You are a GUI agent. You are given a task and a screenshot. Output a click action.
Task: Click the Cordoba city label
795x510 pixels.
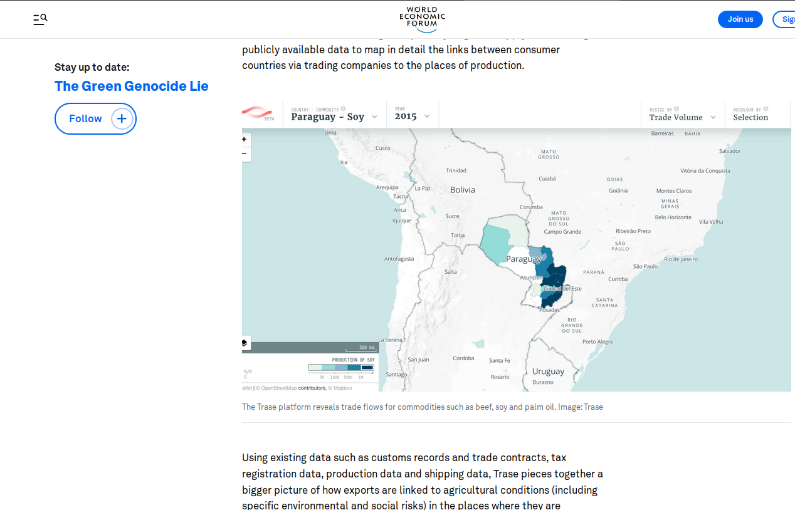(x=463, y=358)
